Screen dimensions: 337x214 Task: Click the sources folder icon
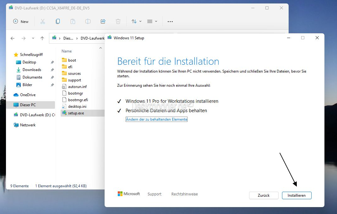click(64, 73)
